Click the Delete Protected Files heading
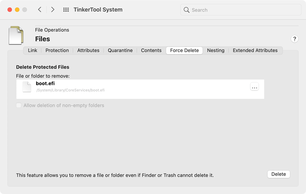This screenshot has width=306, height=194. click(x=43, y=67)
